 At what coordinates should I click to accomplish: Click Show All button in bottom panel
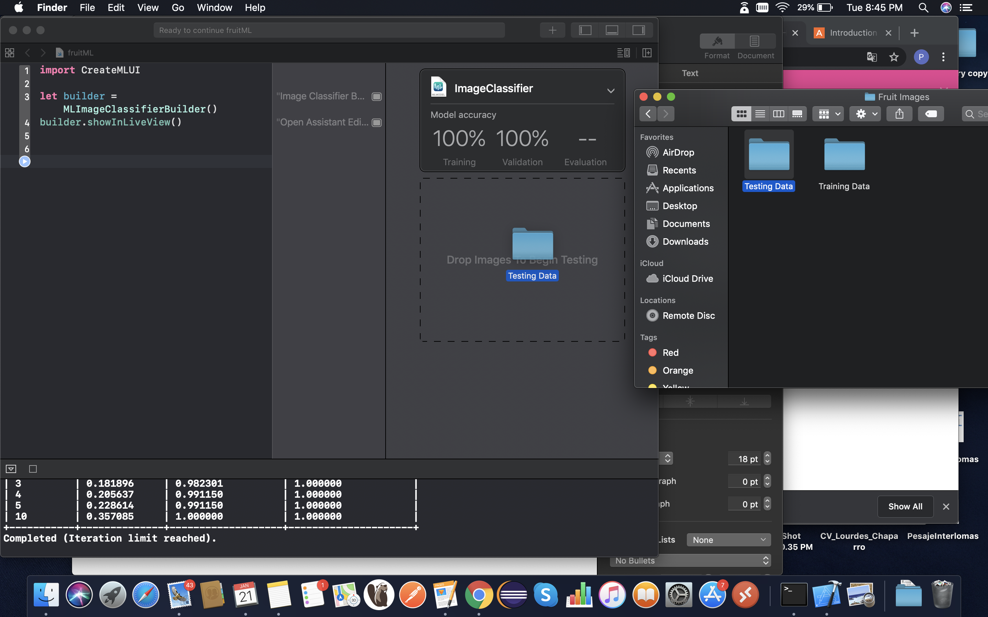pos(905,506)
